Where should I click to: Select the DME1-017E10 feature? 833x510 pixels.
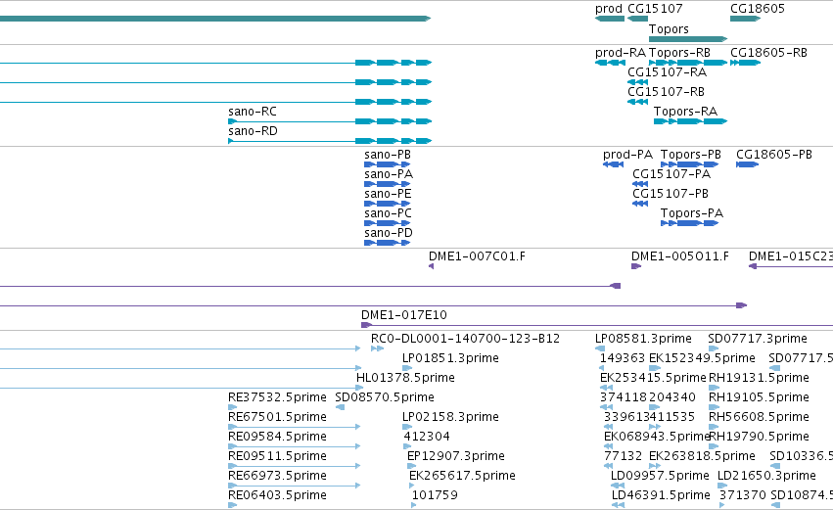(x=597, y=325)
